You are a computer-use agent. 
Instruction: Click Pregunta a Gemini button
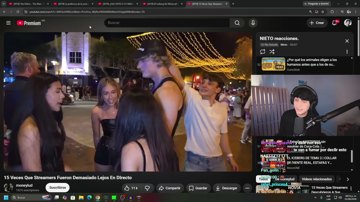tap(316, 4)
